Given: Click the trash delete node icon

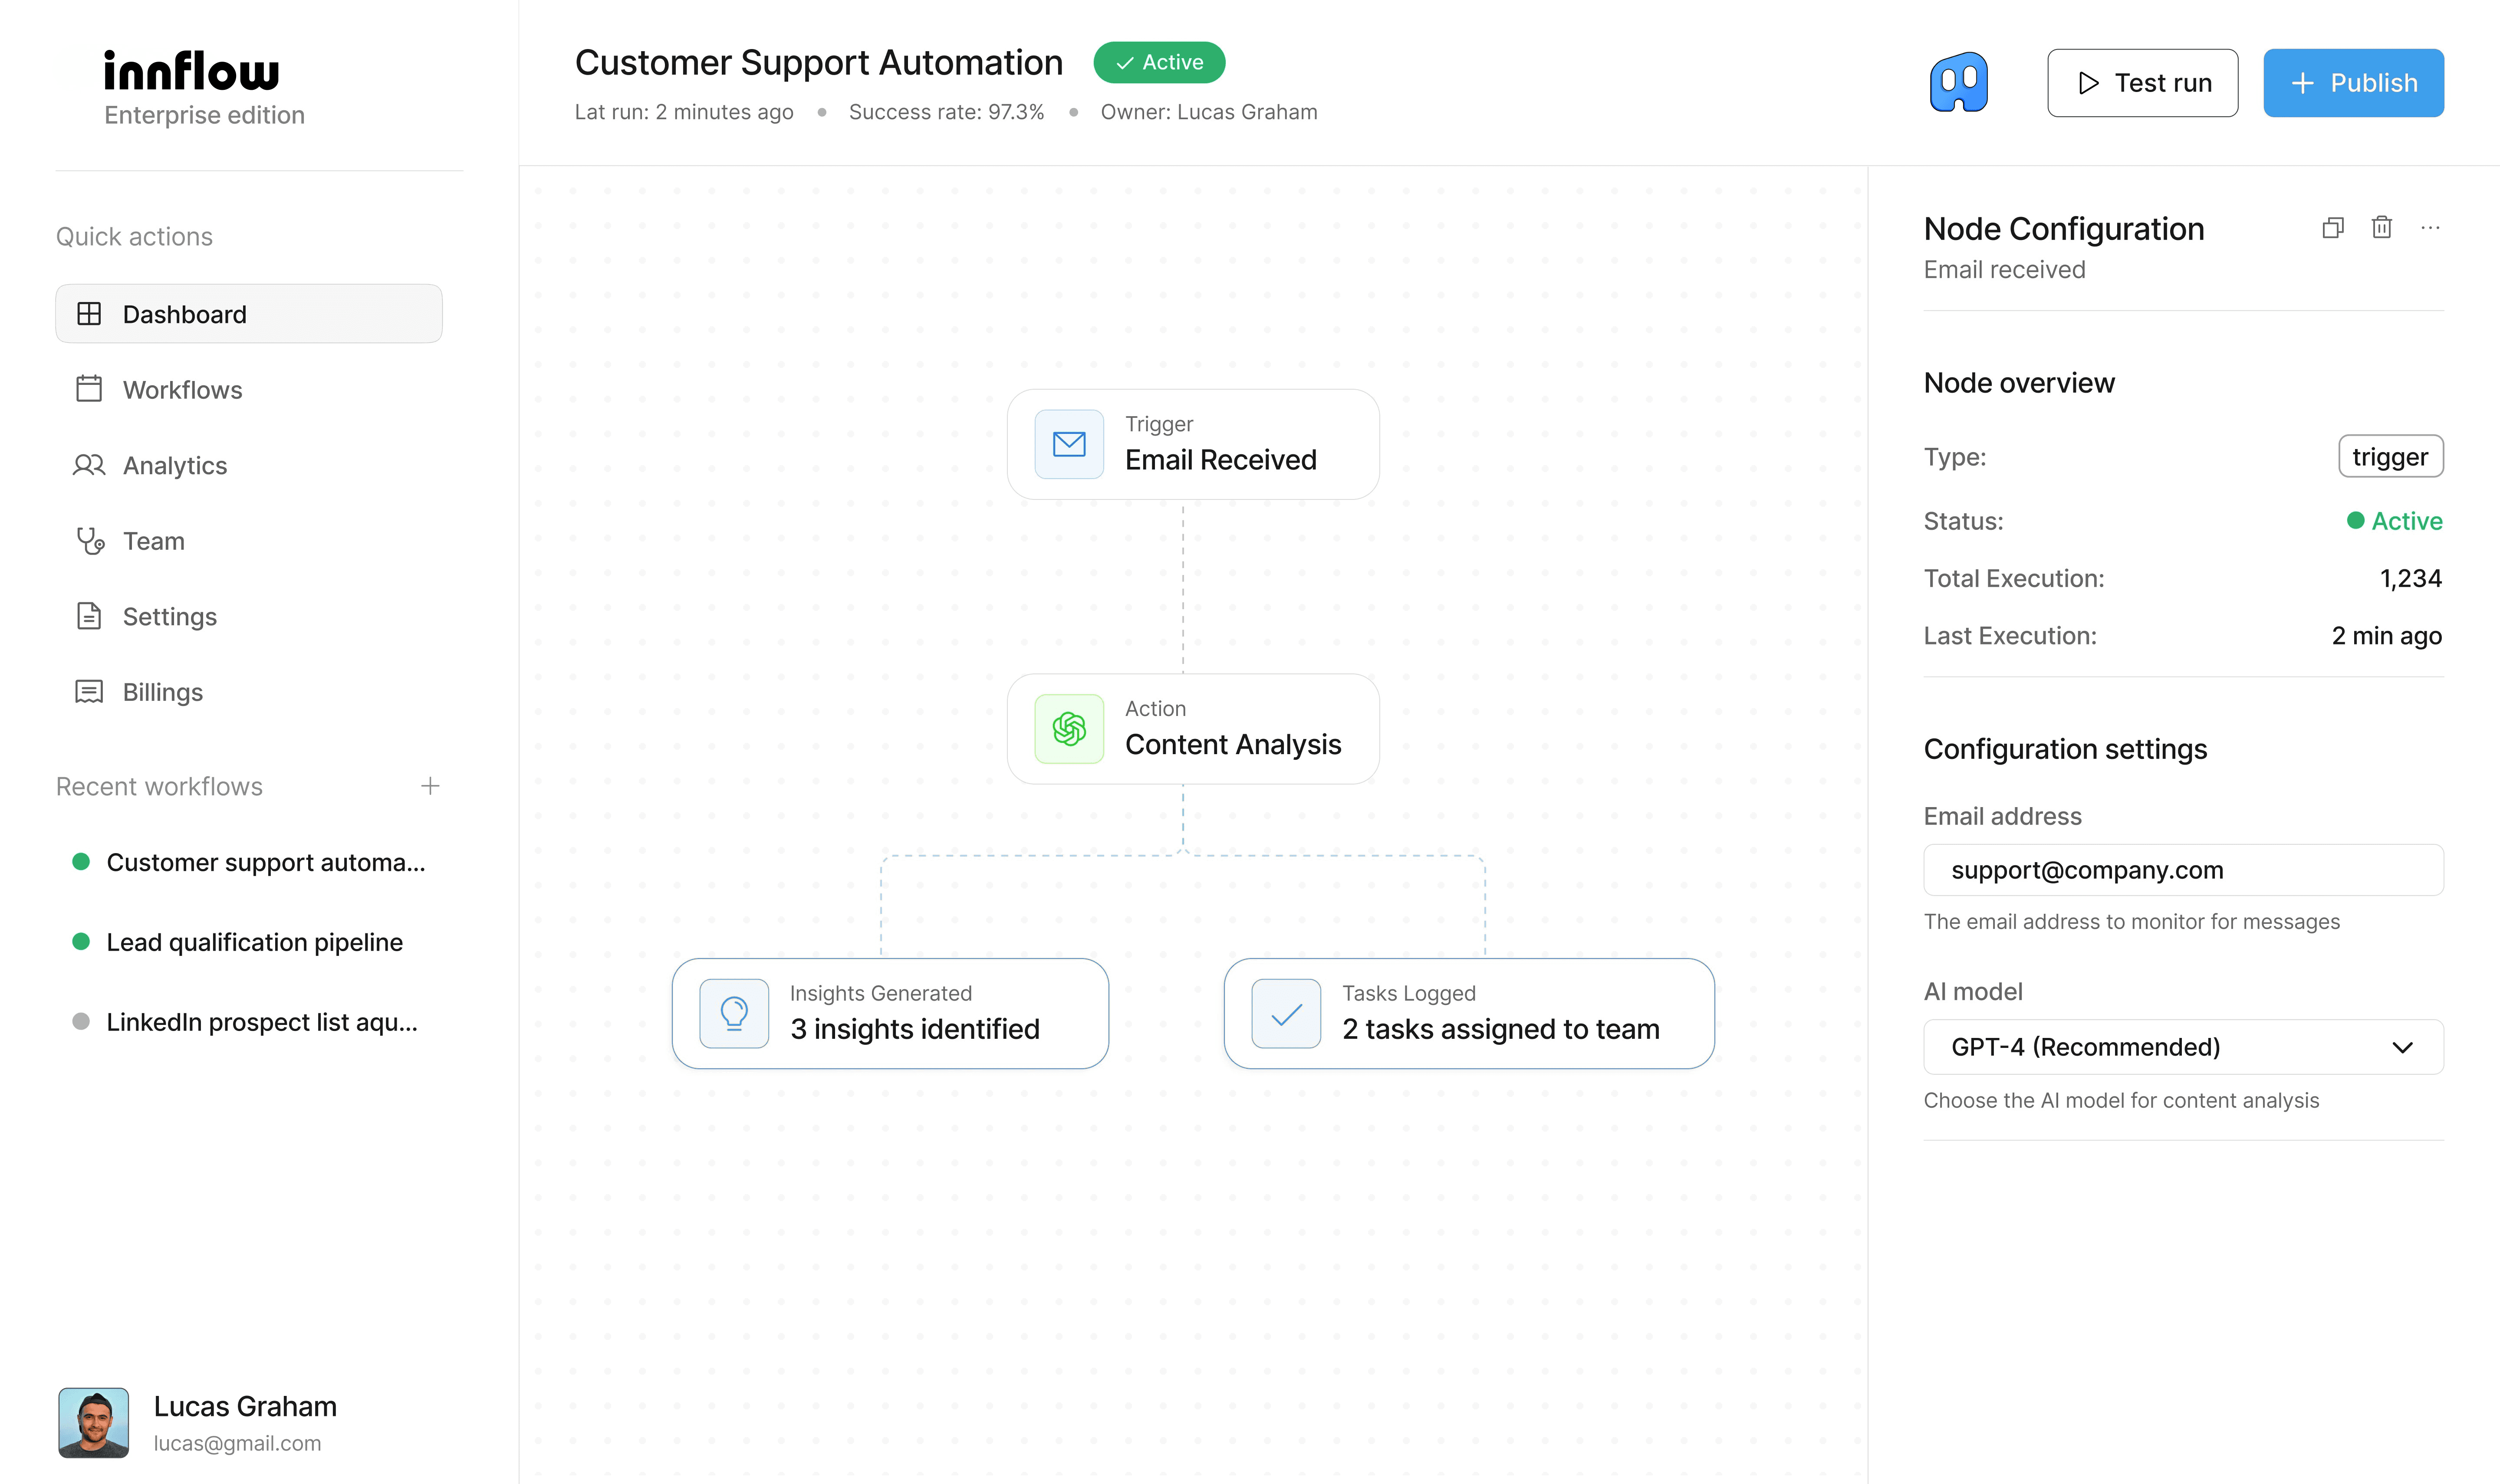Looking at the screenshot, I should click(2381, 228).
